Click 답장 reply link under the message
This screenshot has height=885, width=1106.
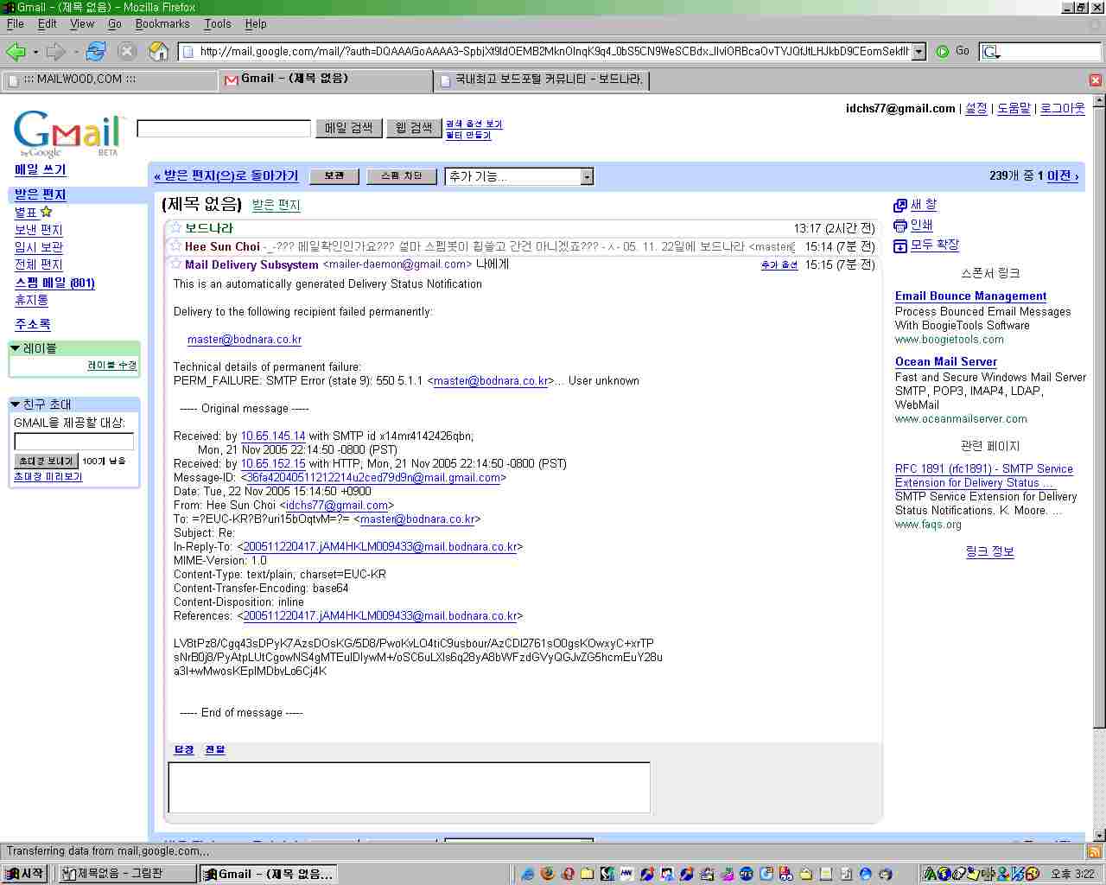click(x=184, y=749)
